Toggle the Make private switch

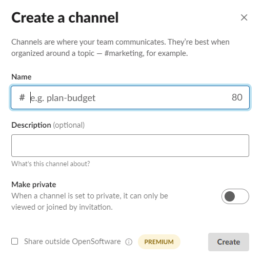click(x=235, y=196)
